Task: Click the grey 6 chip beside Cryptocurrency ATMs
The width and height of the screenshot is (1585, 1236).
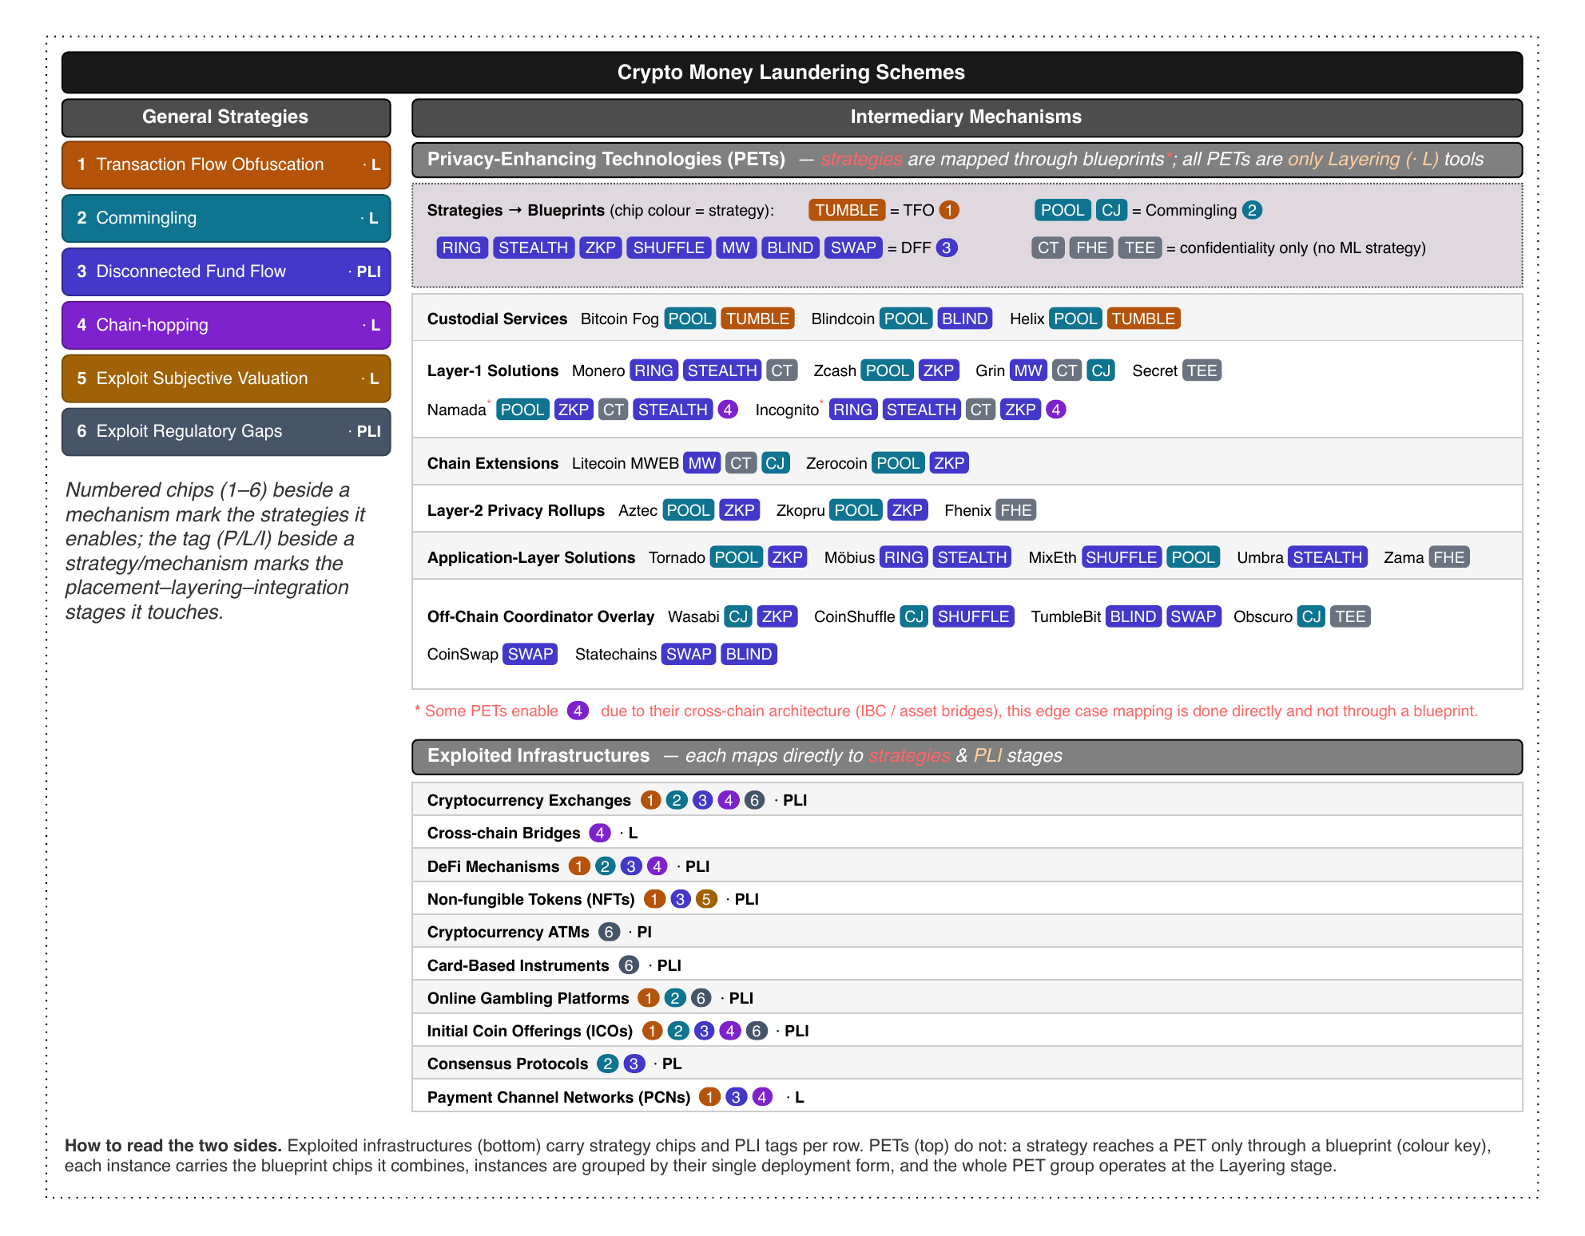Action: 609,932
